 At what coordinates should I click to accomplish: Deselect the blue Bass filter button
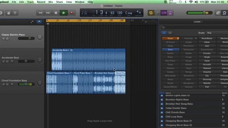coord(171,50)
